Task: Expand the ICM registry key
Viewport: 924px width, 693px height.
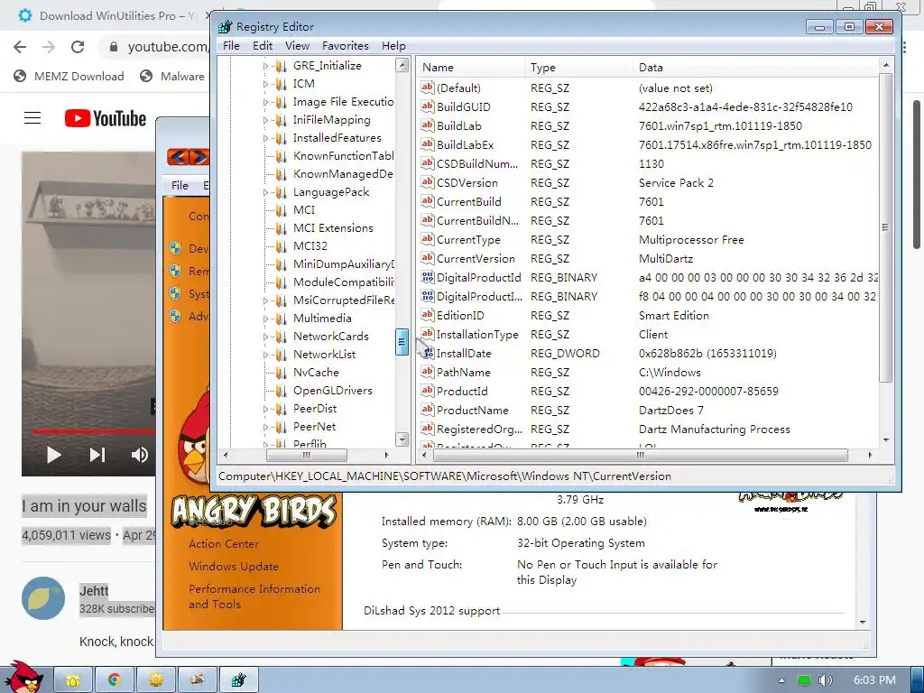Action: point(265,84)
